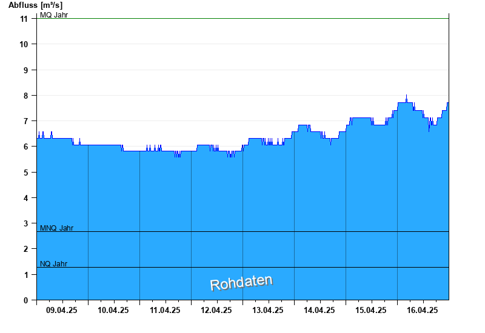Screen dimensions: 485x333
Task: Click the y-axis value 3
Action: point(26,223)
